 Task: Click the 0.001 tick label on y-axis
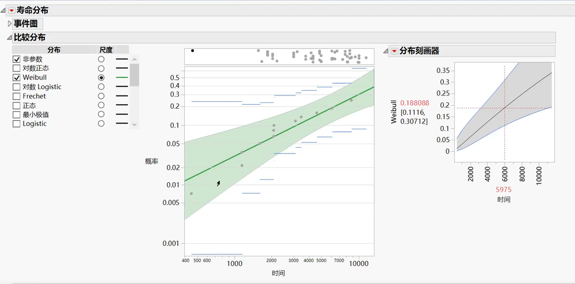(172, 243)
